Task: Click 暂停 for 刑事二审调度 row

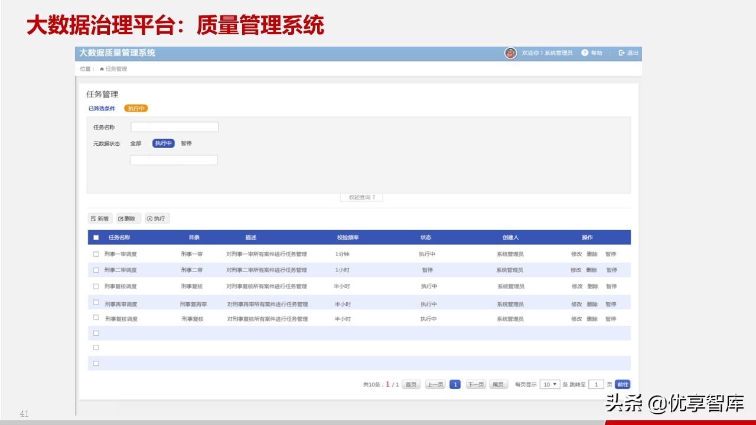Action: [611, 270]
